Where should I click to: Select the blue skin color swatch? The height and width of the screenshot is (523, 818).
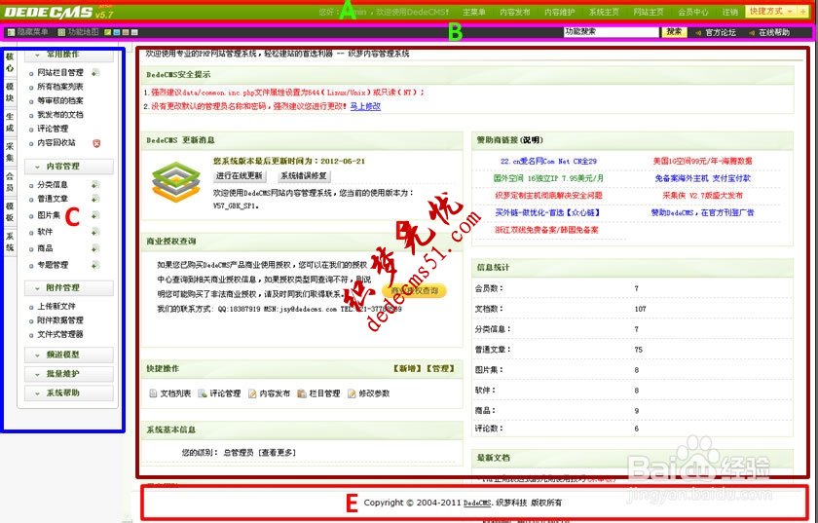[116, 32]
